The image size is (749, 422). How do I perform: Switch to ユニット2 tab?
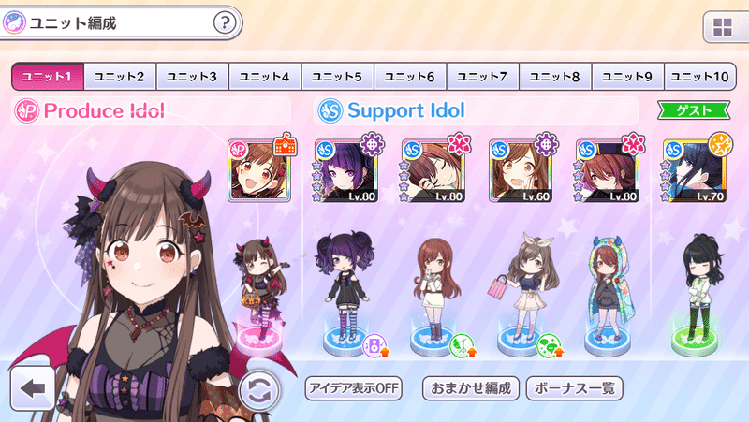click(x=120, y=77)
